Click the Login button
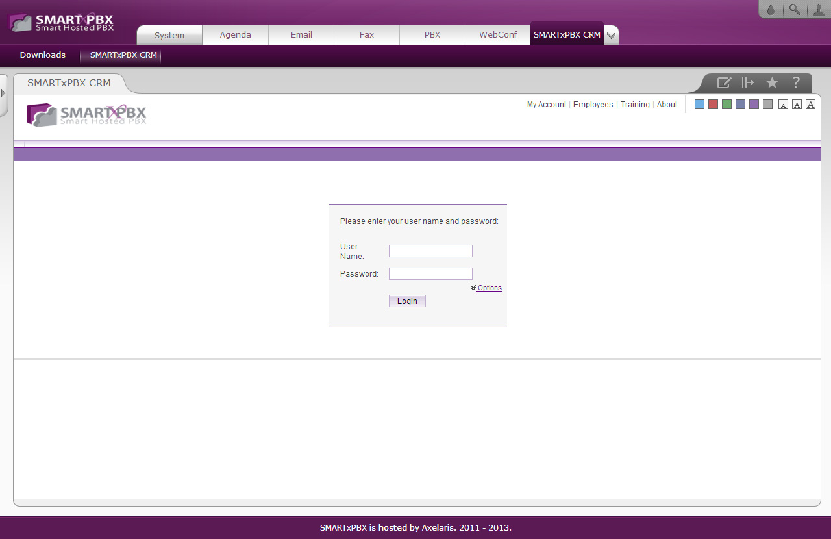831x539 pixels. pyautogui.click(x=407, y=301)
